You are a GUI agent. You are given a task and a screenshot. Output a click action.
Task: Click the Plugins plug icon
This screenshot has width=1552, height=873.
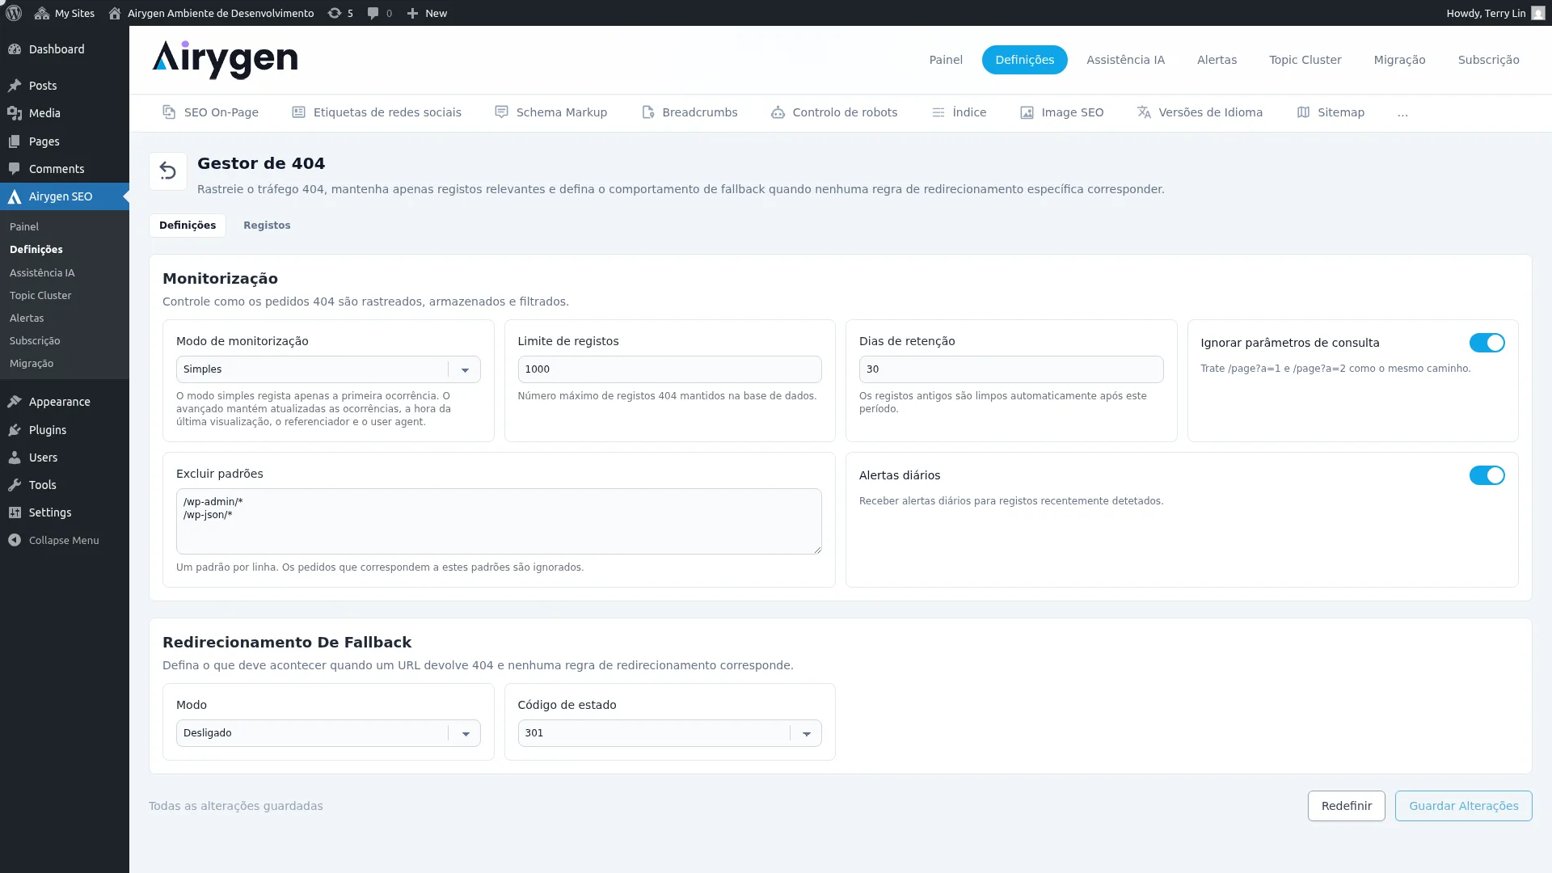[x=15, y=430]
